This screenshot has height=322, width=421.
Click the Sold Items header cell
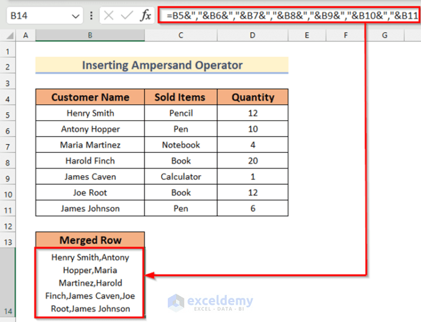[180, 97]
